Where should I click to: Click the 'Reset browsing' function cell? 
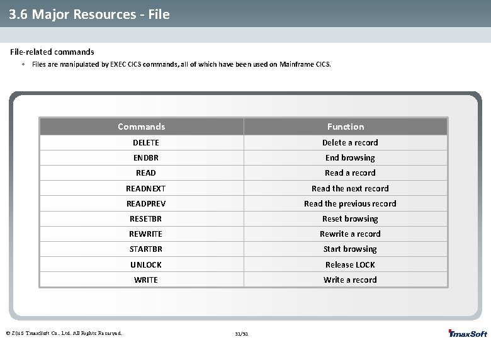(x=346, y=219)
